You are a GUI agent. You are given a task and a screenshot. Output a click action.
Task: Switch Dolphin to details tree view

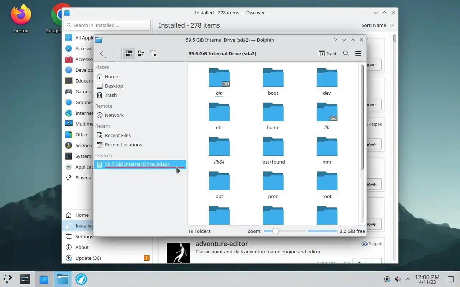[x=153, y=53]
